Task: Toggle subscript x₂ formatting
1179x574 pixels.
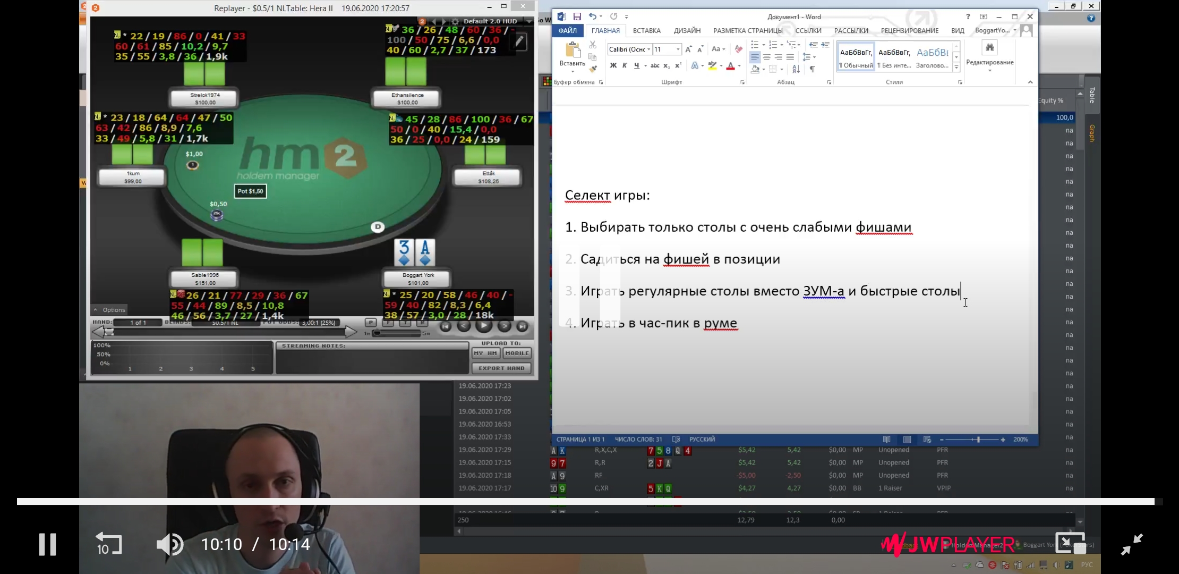Action: pos(667,66)
